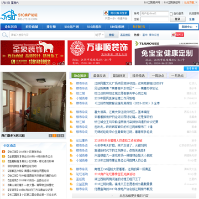Image resolution: width=199 pixels, height=199 pixels.
Task: Switch to the 精华精选 tab
Action: point(139,76)
